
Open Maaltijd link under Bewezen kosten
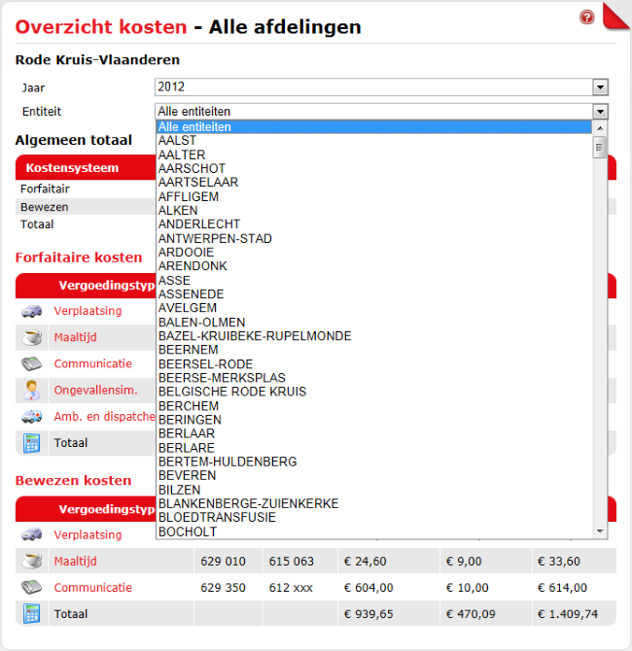tap(75, 562)
